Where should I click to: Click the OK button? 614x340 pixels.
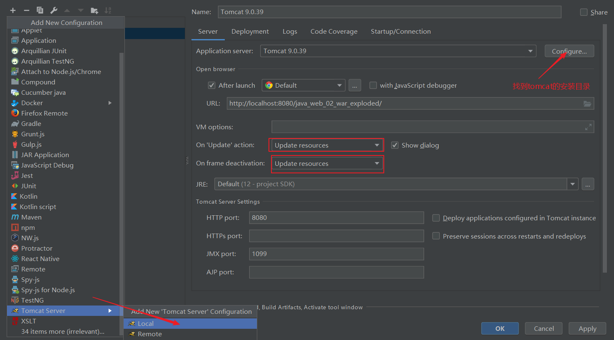click(500, 328)
